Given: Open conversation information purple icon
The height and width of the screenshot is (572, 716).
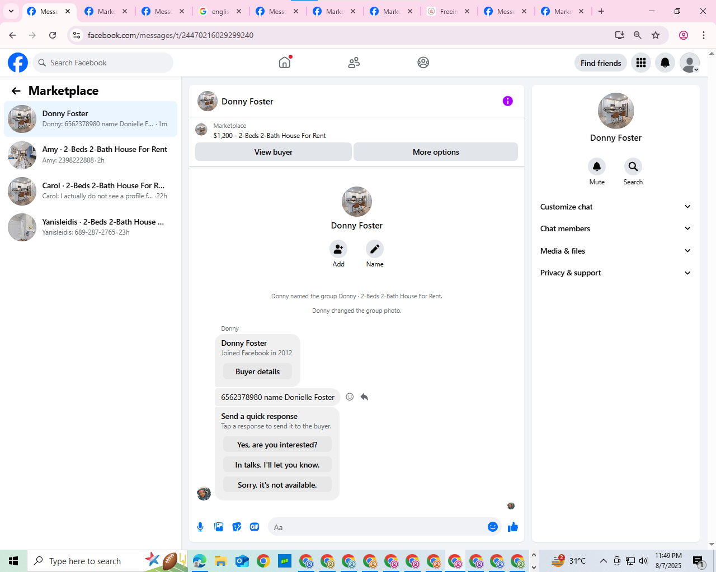Looking at the screenshot, I should tap(508, 101).
